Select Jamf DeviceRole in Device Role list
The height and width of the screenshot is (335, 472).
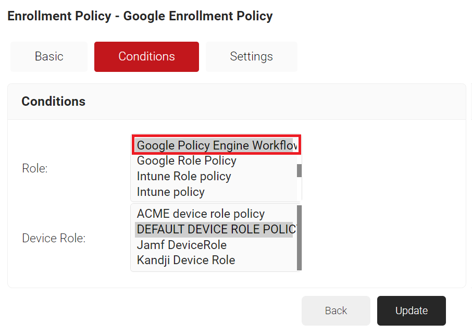tap(181, 245)
